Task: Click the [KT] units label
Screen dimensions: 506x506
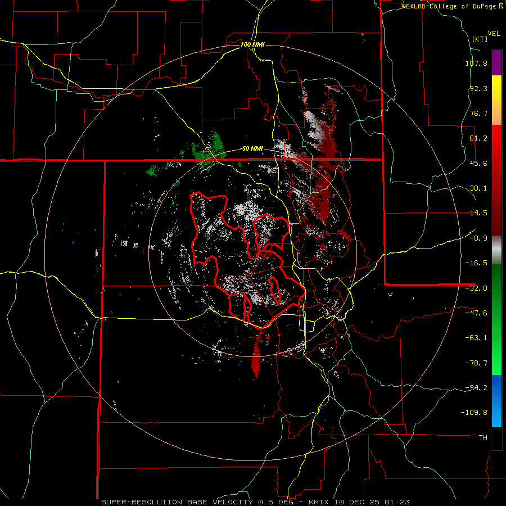Action: pos(480,39)
